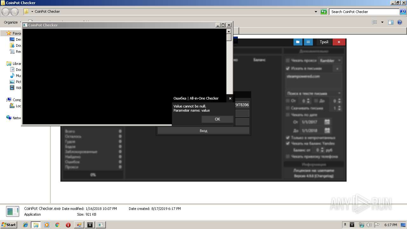Open the view options dropdown arrow
407x229 pixels.
(382, 22)
